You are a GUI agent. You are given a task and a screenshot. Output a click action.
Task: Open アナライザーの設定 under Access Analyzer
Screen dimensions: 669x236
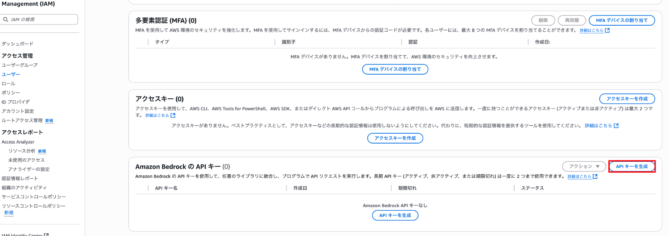tap(29, 169)
